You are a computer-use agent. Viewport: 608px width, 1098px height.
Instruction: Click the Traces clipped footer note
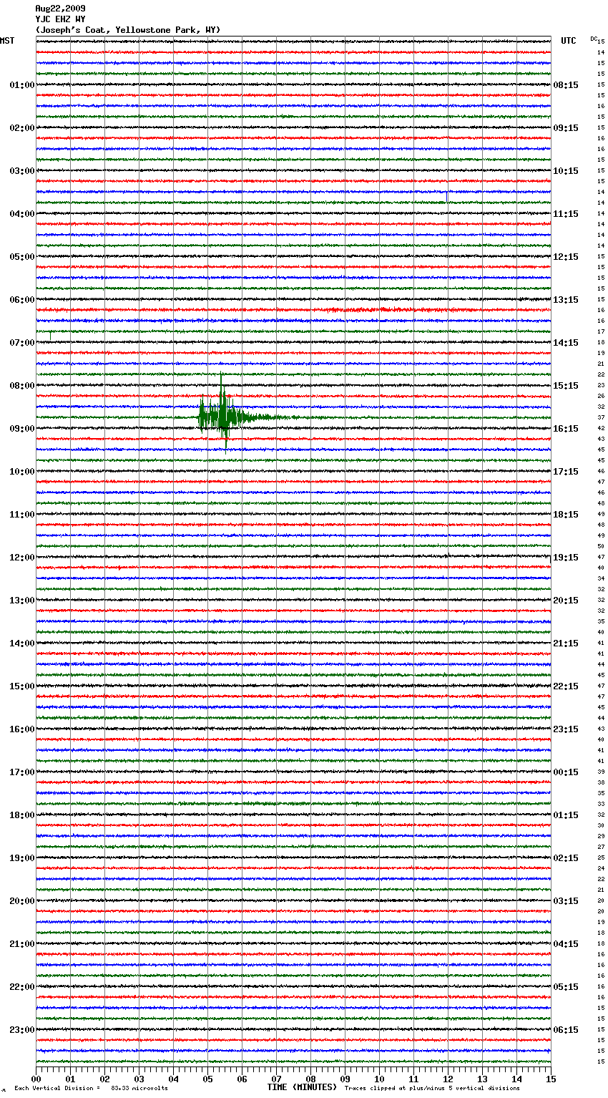click(x=432, y=1088)
